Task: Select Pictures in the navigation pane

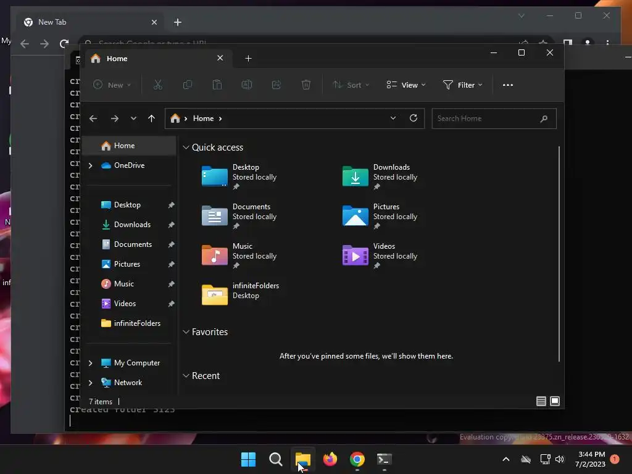Action: pyautogui.click(x=129, y=264)
